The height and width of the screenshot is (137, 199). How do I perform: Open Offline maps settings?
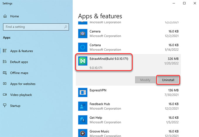coord(19,73)
